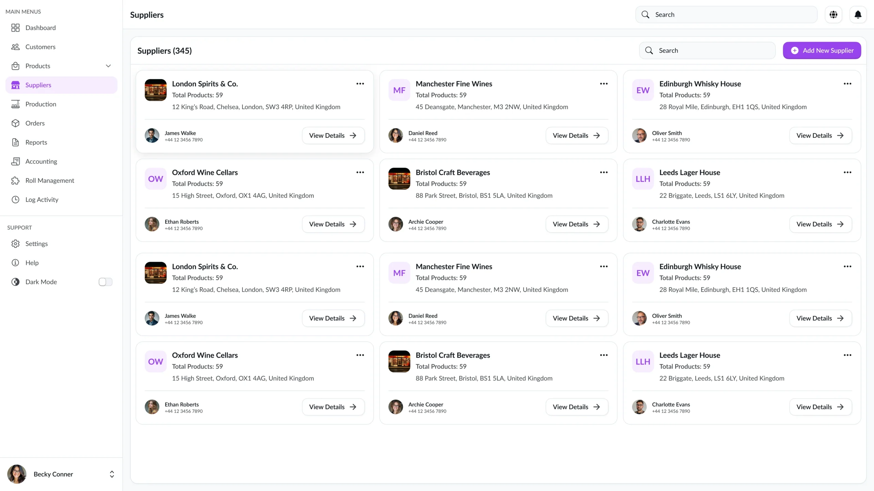Screen dimensions: 874x491
Task: View Details for first Edinburgh Whisky House
Action: click(x=820, y=135)
